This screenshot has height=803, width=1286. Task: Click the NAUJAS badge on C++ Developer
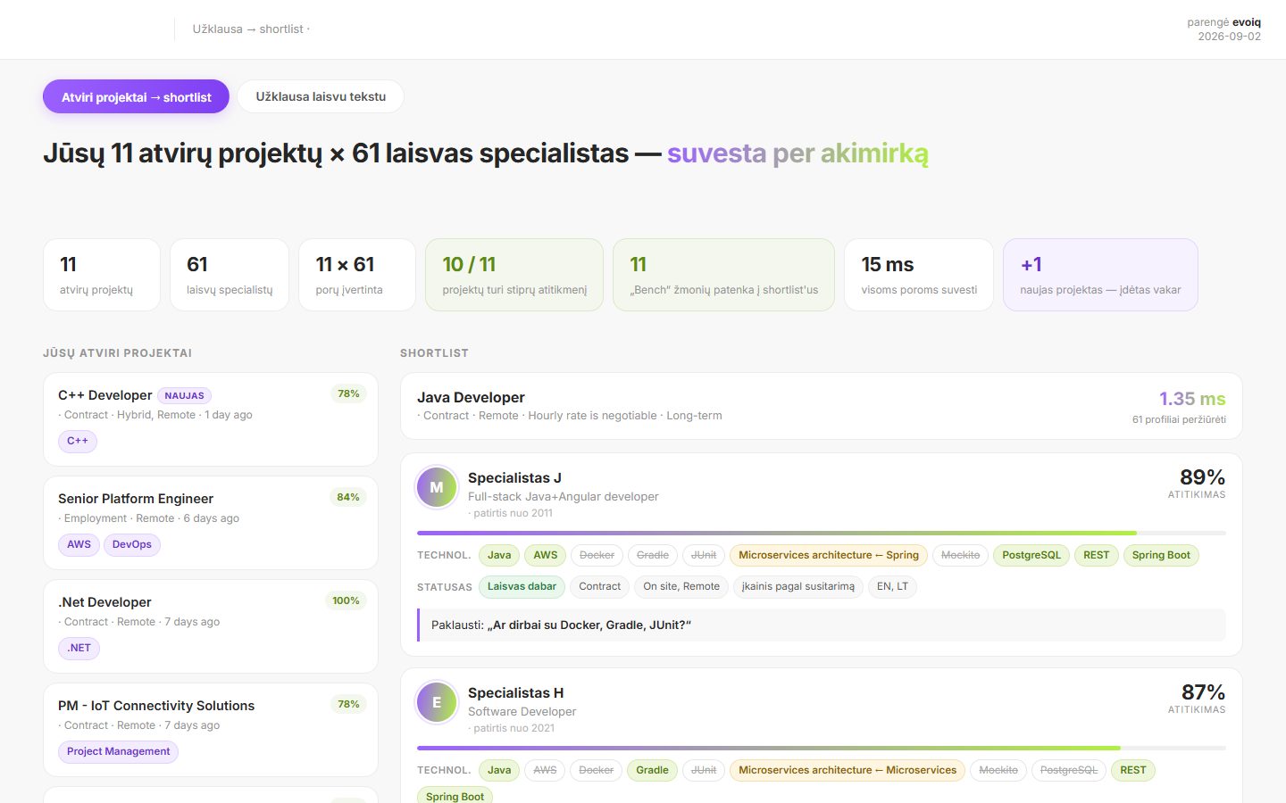coord(185,395)
